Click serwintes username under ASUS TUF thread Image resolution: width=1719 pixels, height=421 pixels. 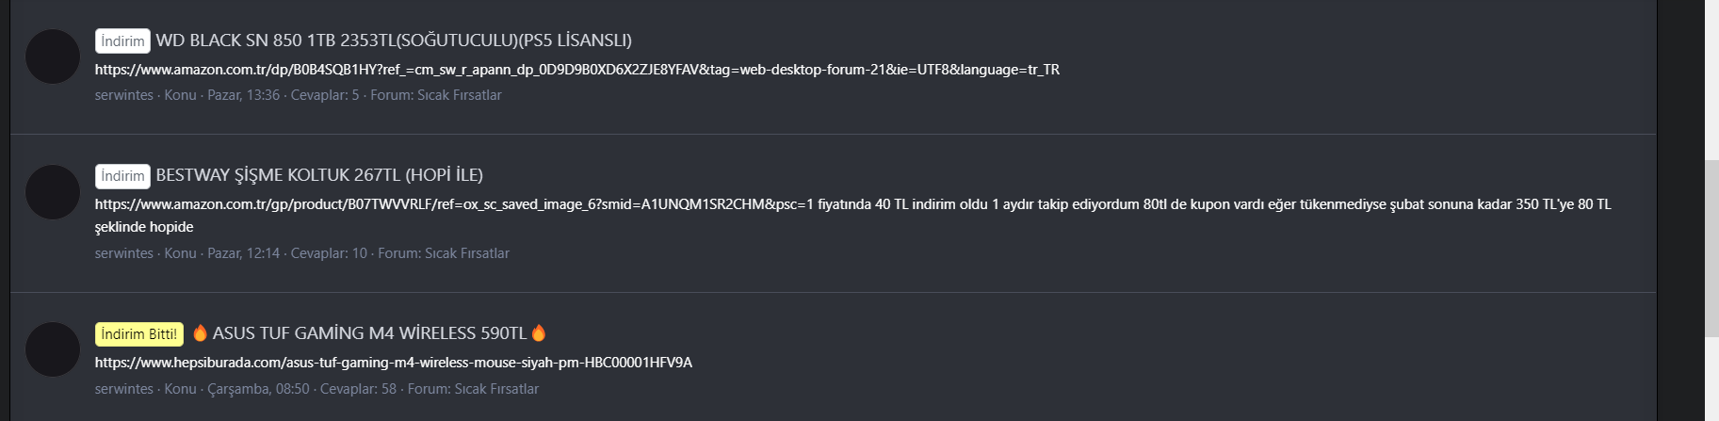(124, 389)
